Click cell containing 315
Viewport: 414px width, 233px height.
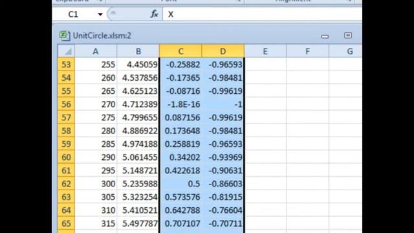(x=96, y=223)
